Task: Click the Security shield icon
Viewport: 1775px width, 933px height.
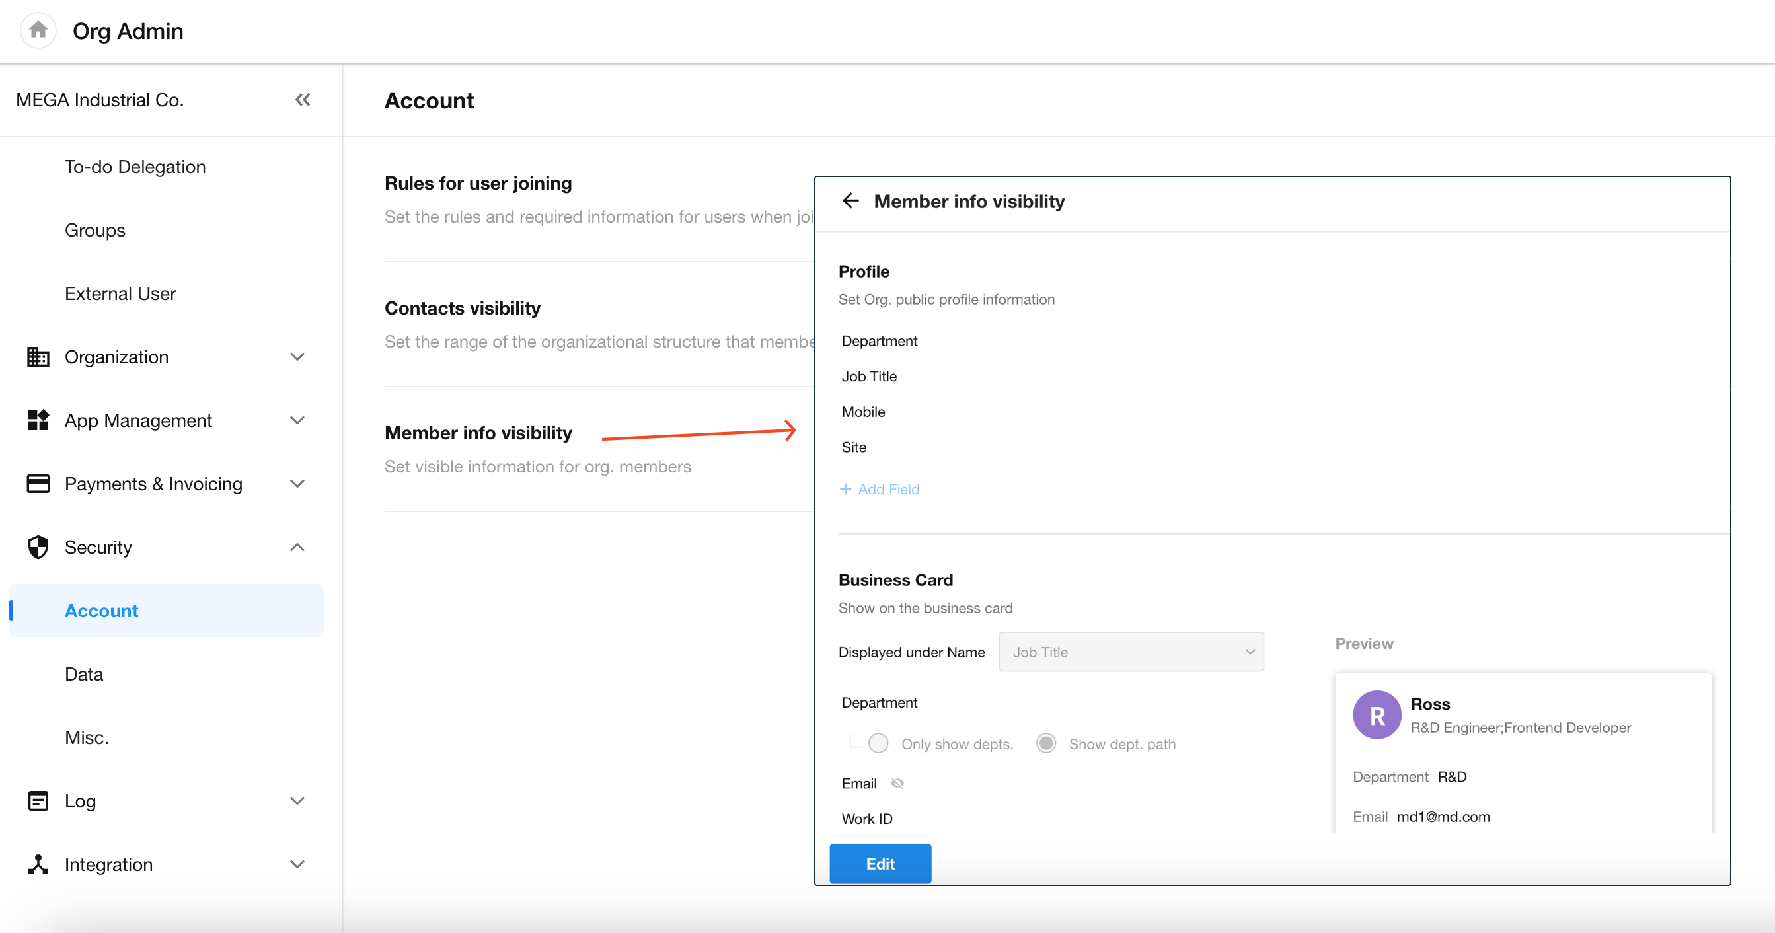Action: pos(38,547)
